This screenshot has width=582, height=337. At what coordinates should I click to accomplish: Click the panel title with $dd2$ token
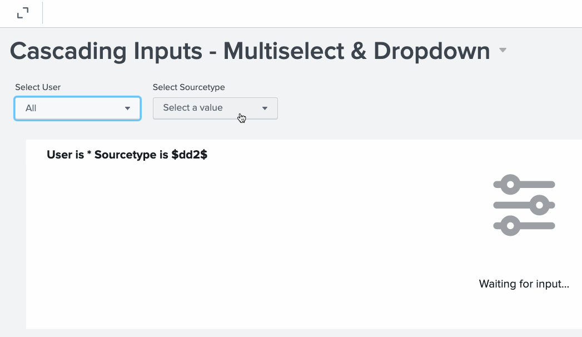pos(127,155)
